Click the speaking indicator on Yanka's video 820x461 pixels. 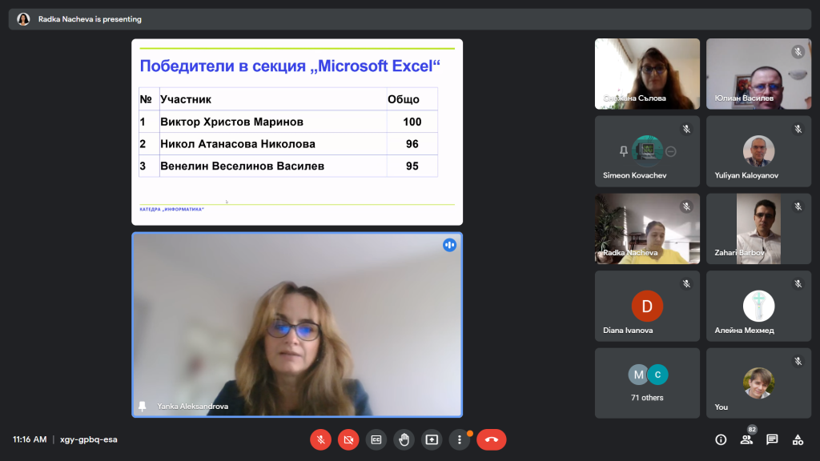point(450,245)
